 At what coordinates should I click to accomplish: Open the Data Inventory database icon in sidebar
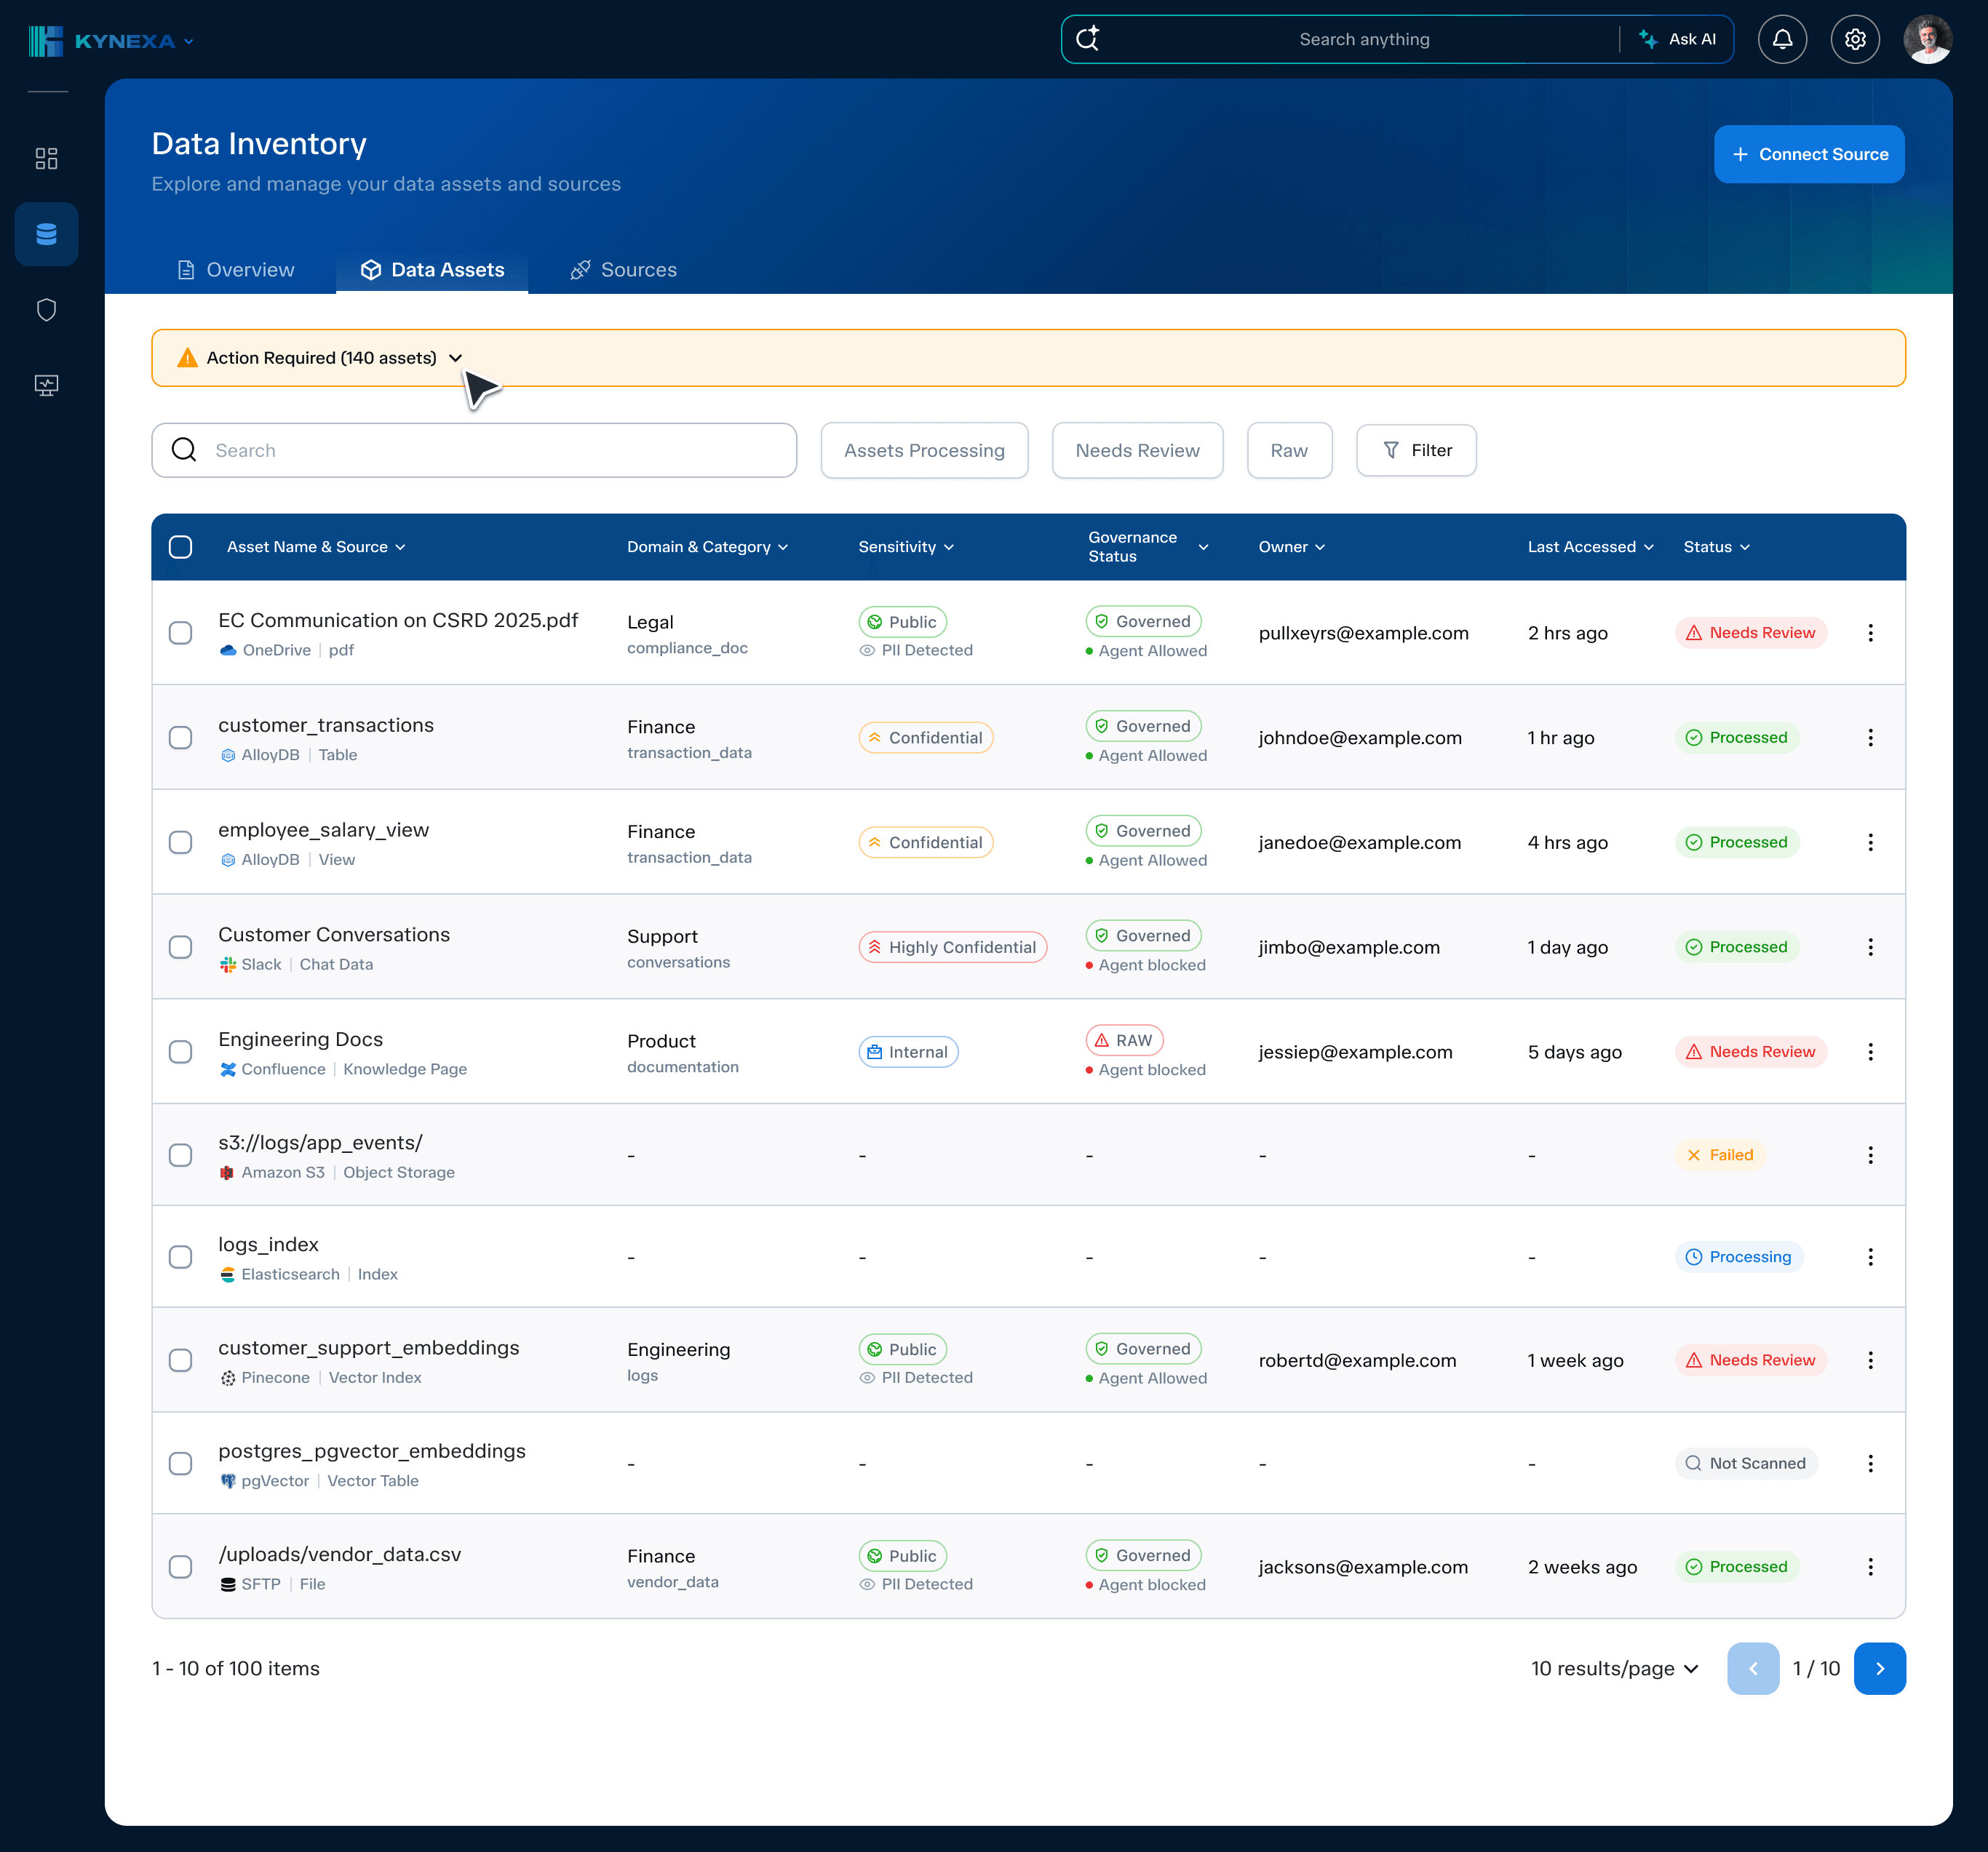pos(46,234)
